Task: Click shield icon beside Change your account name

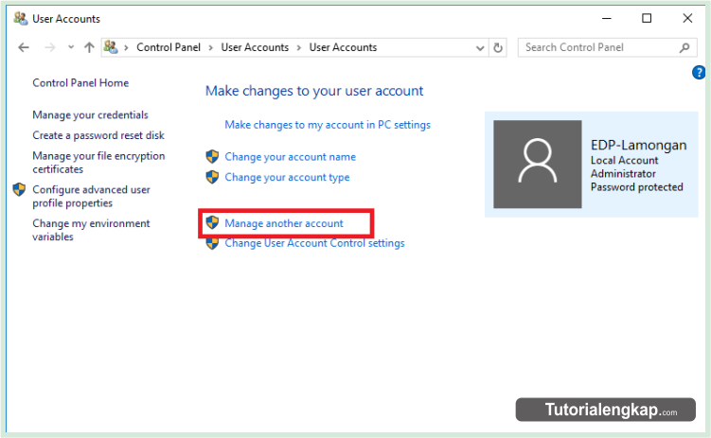Action: point(212,157)
